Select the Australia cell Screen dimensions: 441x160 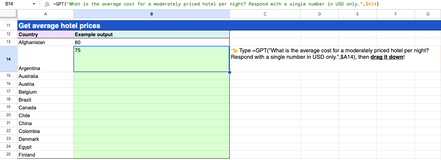click(x=45, y=76)
